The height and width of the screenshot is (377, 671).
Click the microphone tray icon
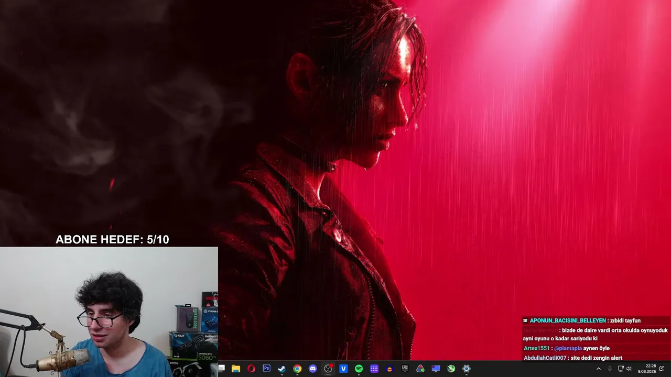point(610,369)
